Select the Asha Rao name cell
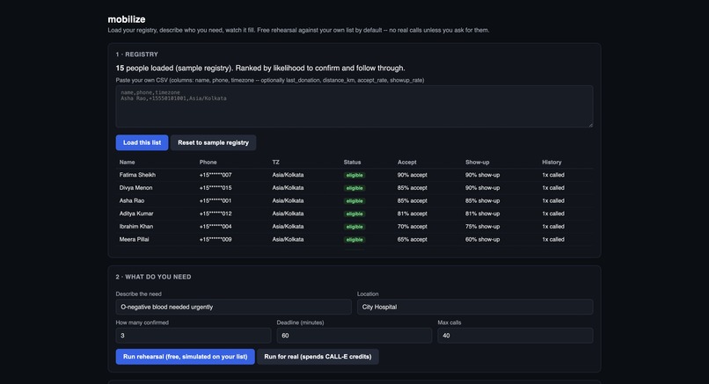Image resolution: width=709 pixels, height=384 pixels. click(x=132, y=200)
